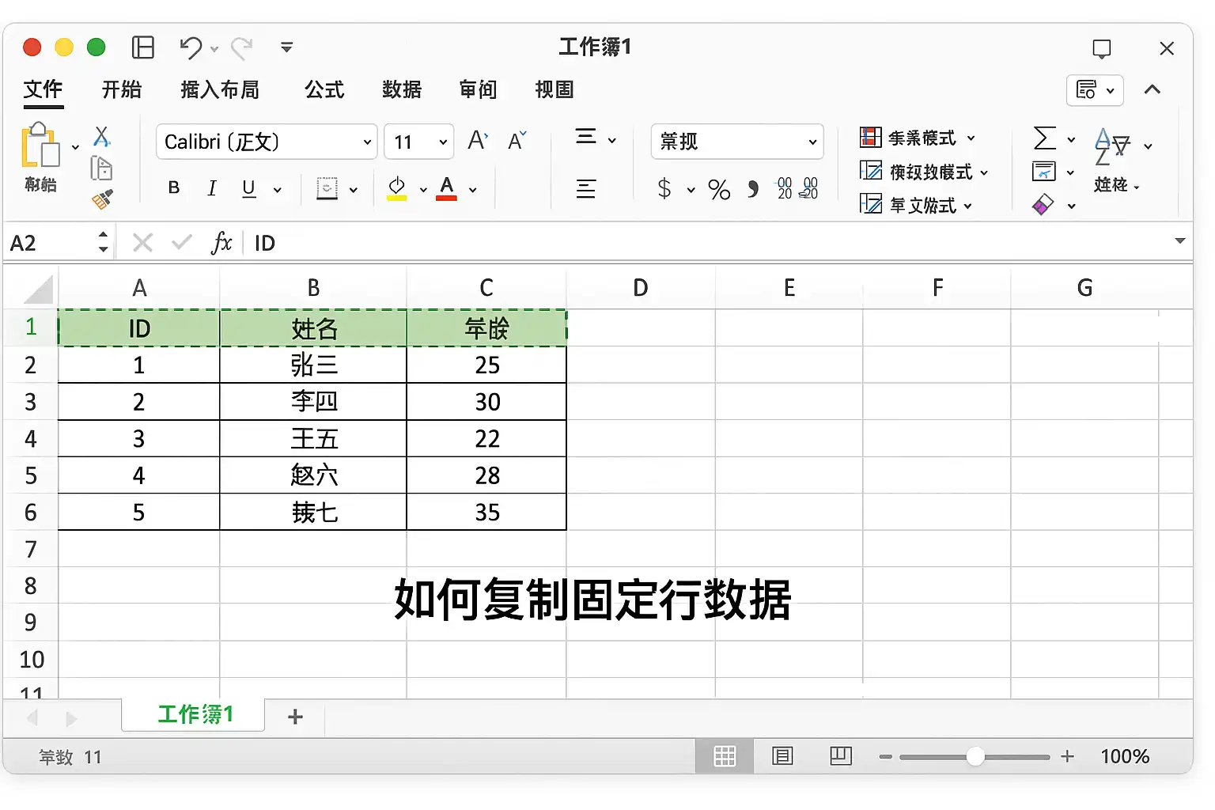Open the font size 11 dropdown

419,142
